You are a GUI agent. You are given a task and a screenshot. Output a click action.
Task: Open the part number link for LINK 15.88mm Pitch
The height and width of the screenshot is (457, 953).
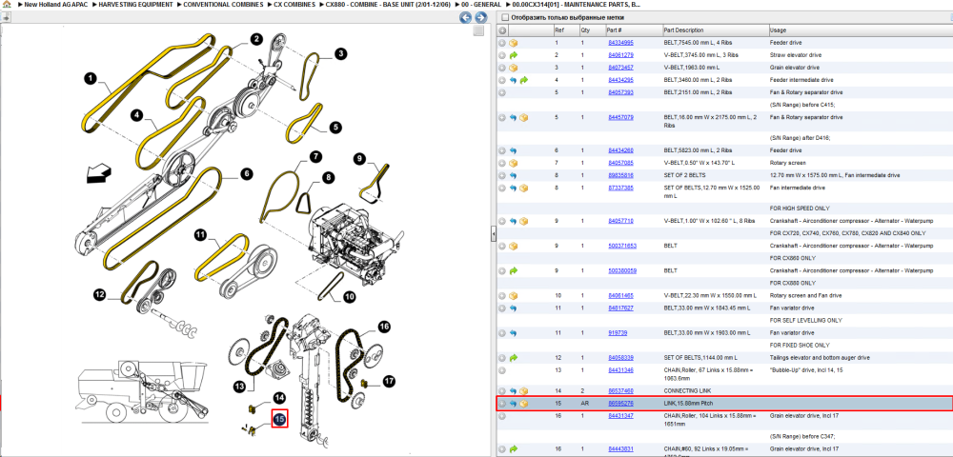(x=620, y=404)
